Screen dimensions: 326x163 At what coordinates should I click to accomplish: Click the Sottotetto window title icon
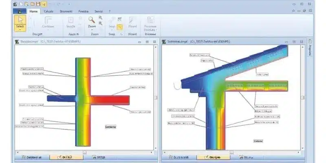point(164,42)
